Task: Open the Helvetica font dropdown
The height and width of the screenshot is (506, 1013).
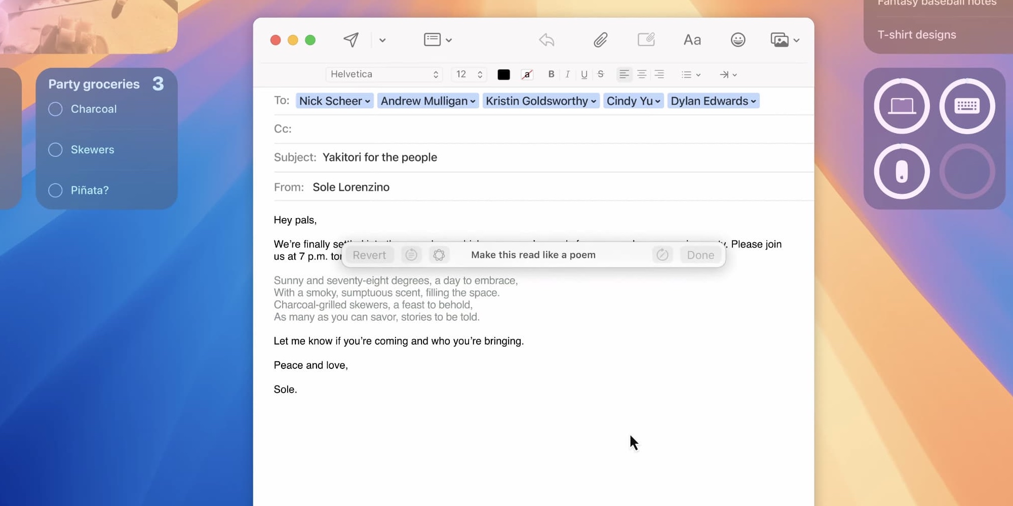Action: click(383, 74)
